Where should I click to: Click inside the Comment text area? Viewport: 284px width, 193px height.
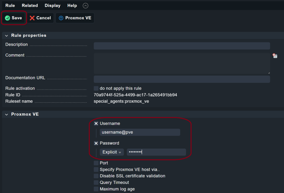point(182,63)
